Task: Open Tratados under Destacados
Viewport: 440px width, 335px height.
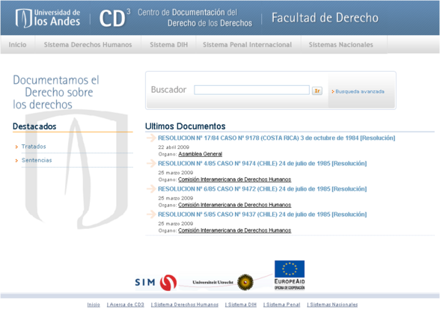Action: pyautogui.click(x=34, y=147)
